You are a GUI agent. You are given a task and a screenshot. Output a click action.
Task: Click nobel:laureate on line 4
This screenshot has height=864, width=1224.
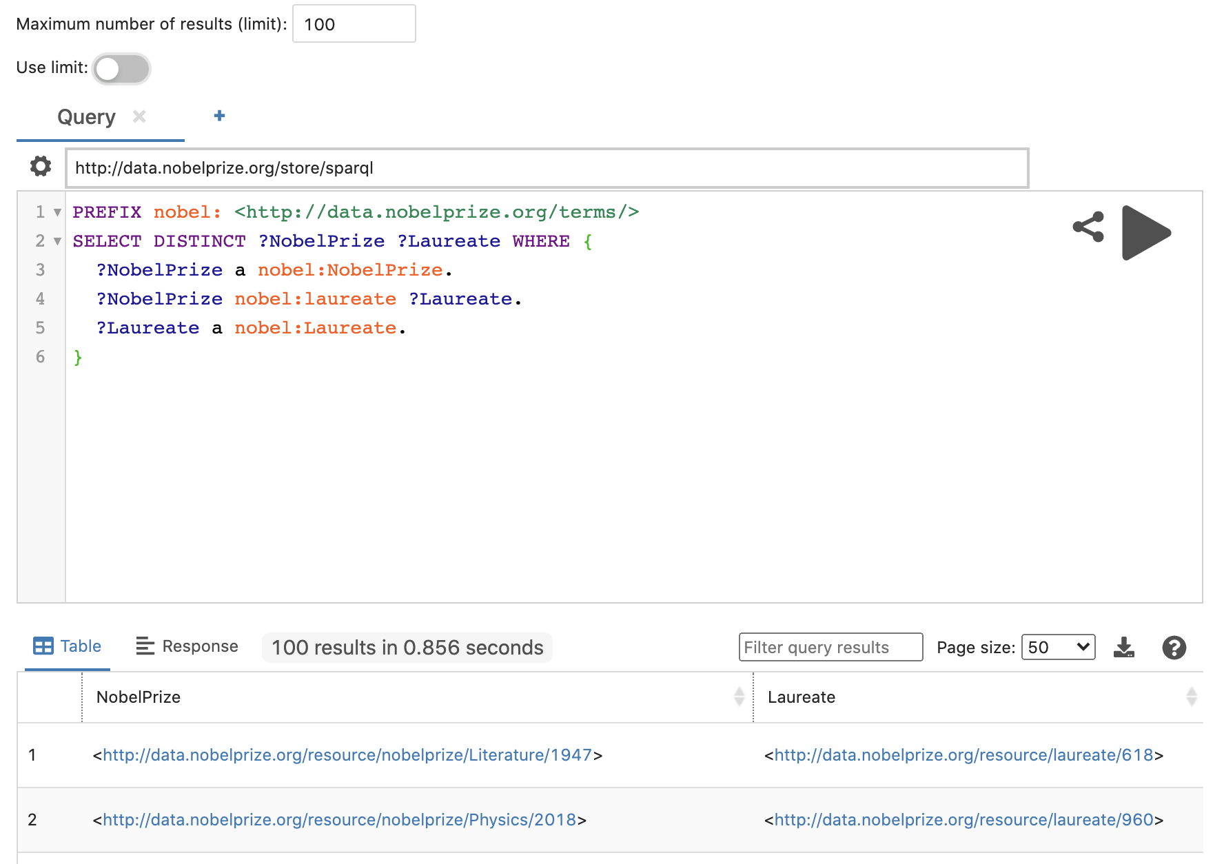click(x=316, y=299)
